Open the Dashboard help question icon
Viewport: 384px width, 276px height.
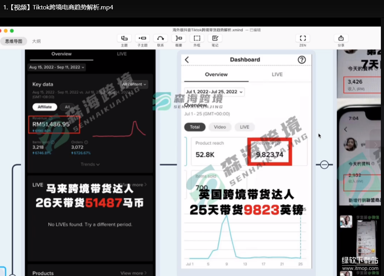click(302, 60)
